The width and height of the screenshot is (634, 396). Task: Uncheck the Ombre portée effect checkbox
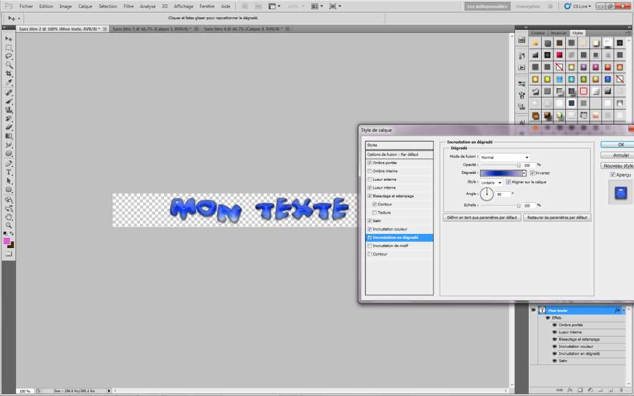370,163
